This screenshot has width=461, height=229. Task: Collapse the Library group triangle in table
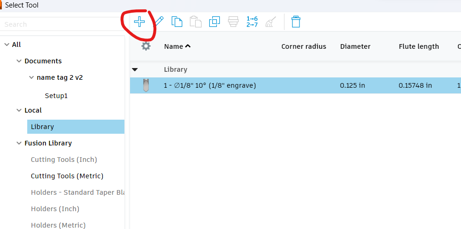(135, 69)
